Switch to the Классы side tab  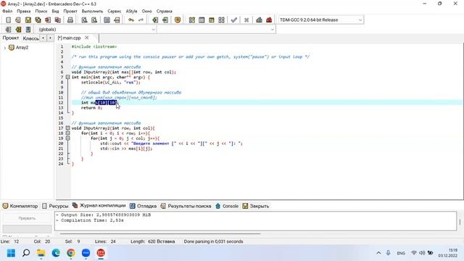30,38
